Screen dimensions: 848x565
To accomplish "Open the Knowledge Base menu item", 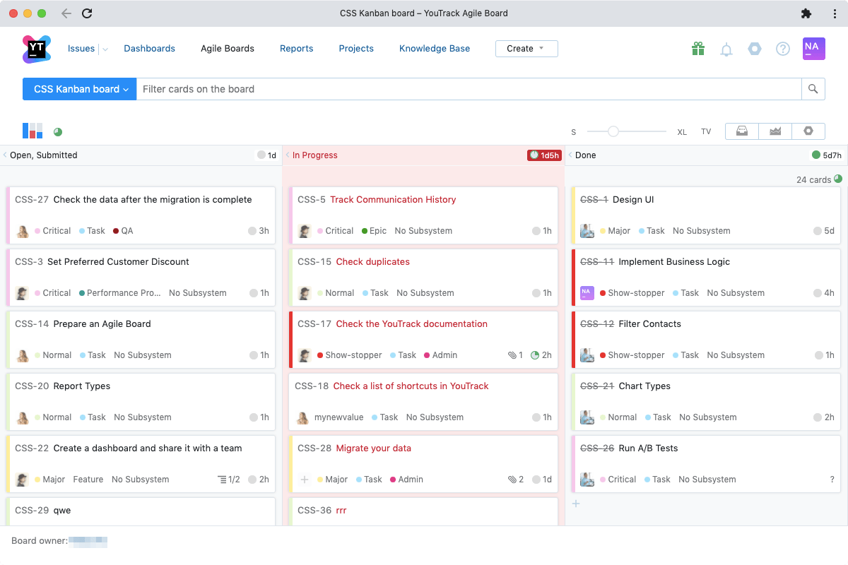I will pyautogui.click(x=435, y=49).
